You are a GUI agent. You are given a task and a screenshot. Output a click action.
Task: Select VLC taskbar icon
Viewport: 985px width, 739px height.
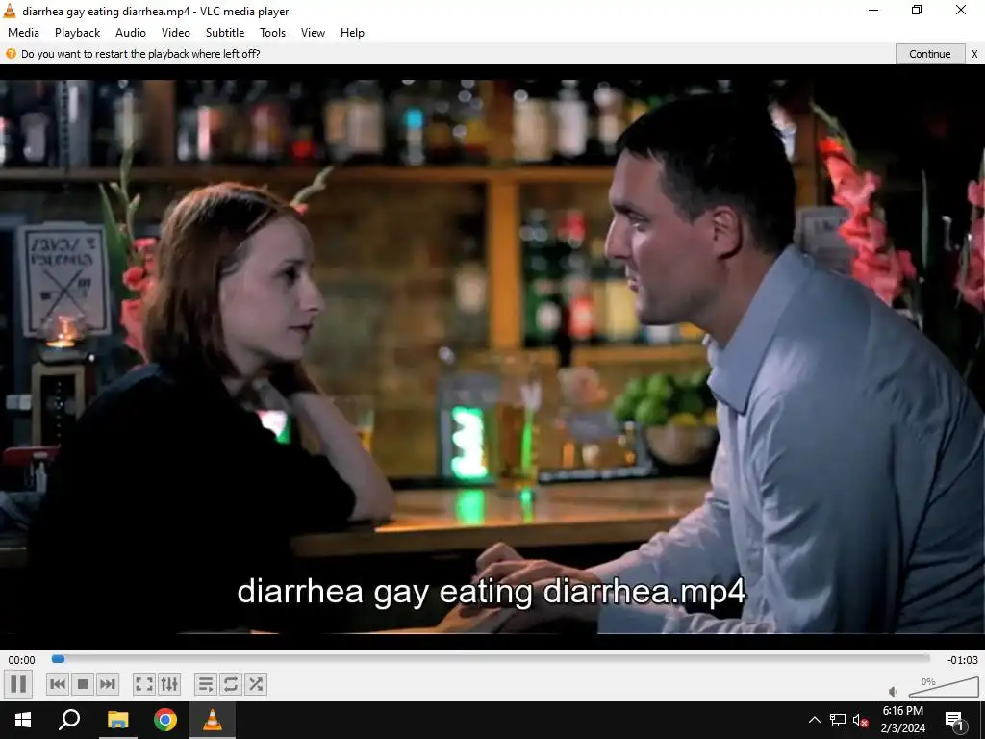[x=213, y=720]
